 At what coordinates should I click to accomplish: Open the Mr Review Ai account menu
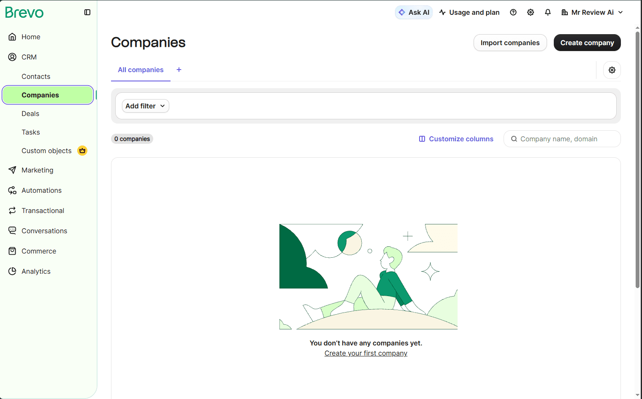click(x=592, y=12)
